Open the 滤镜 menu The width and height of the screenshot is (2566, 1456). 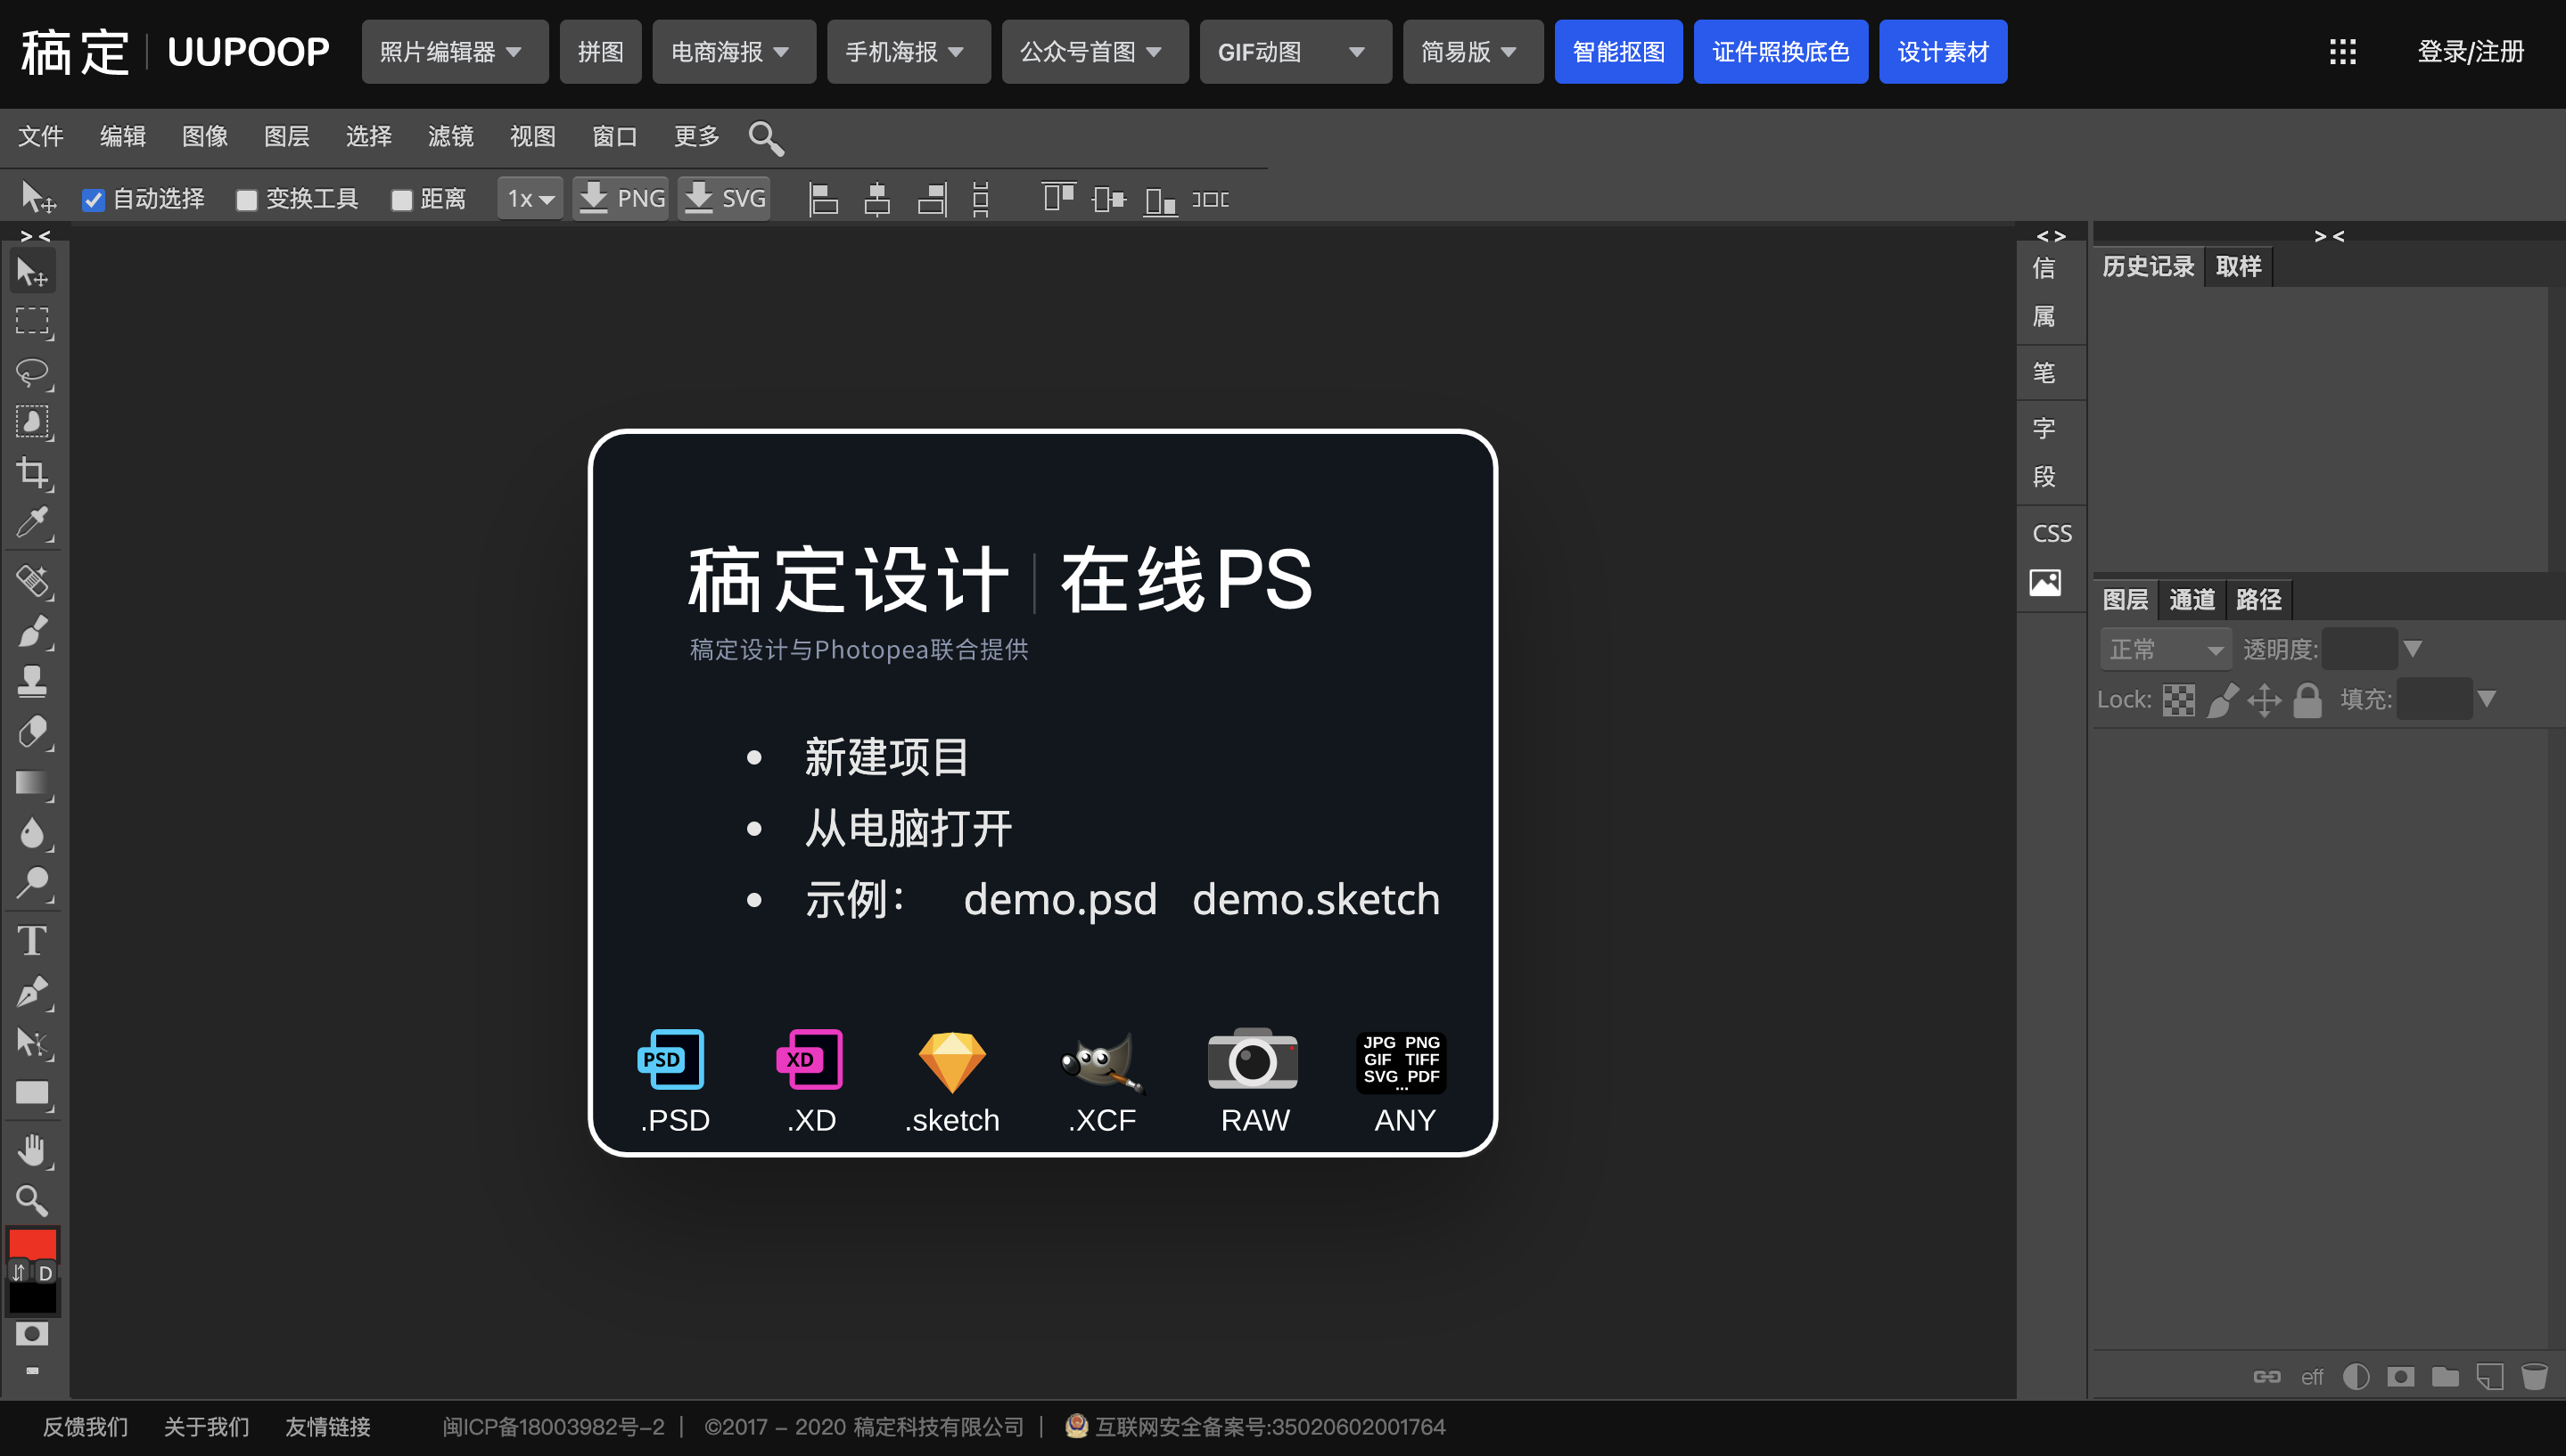tap(450, 137)
